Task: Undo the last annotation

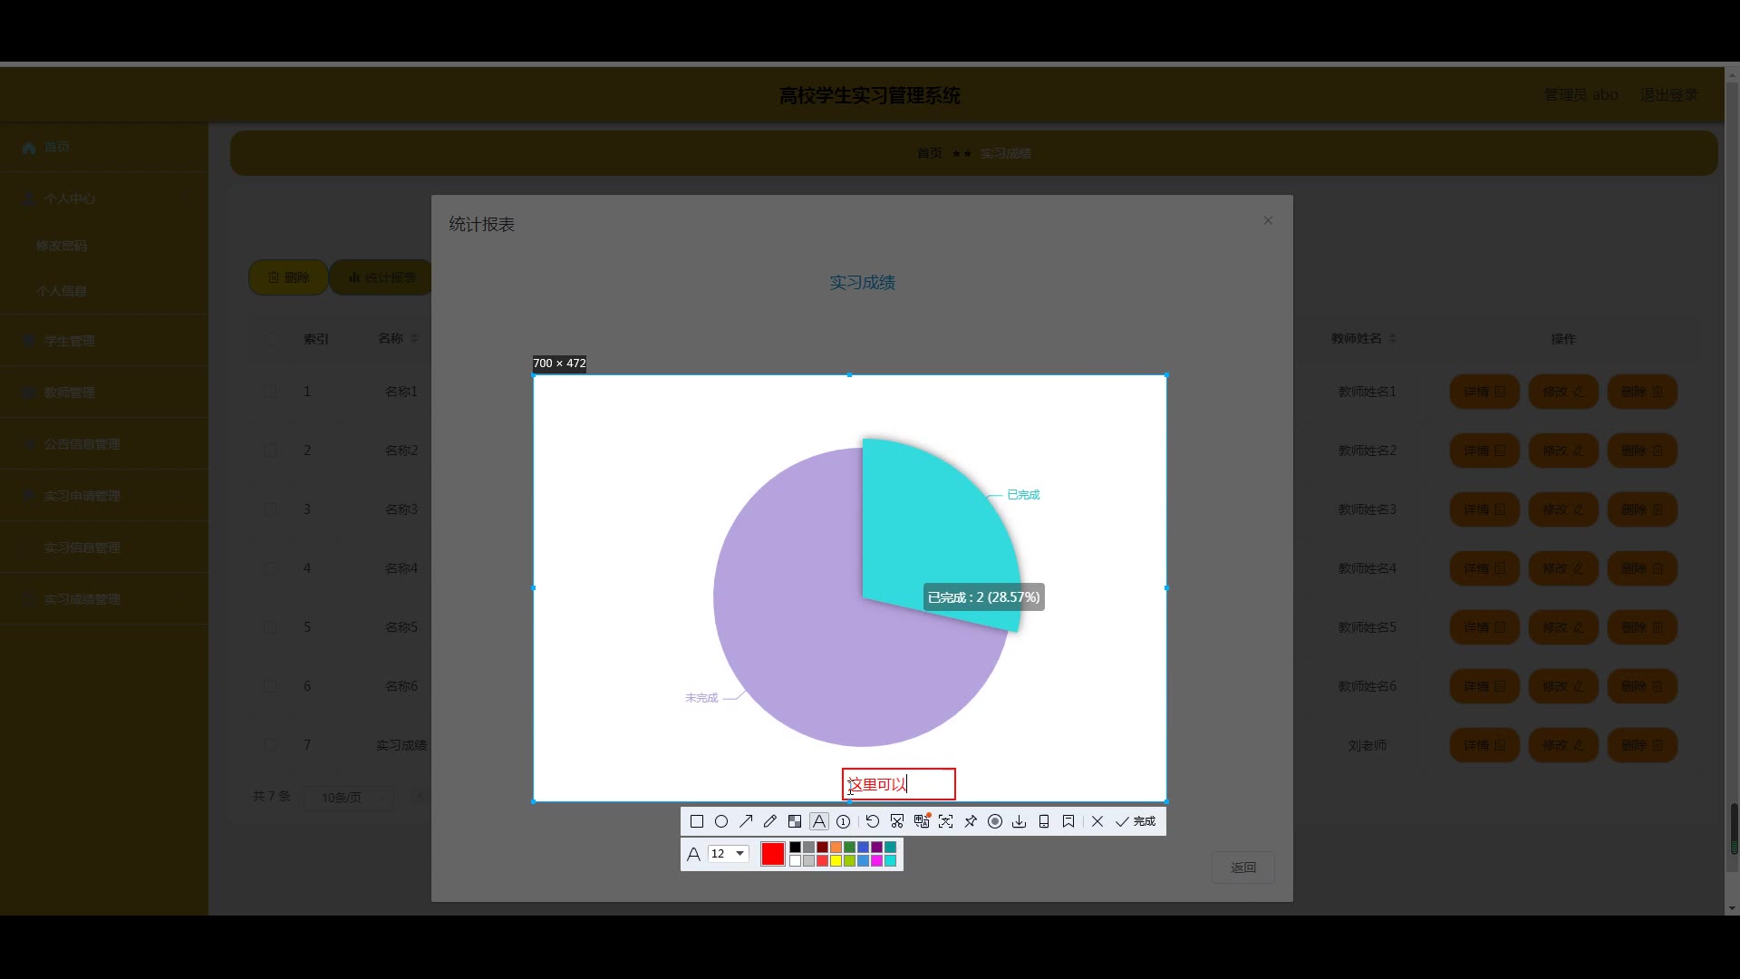Action: point(872,821)
